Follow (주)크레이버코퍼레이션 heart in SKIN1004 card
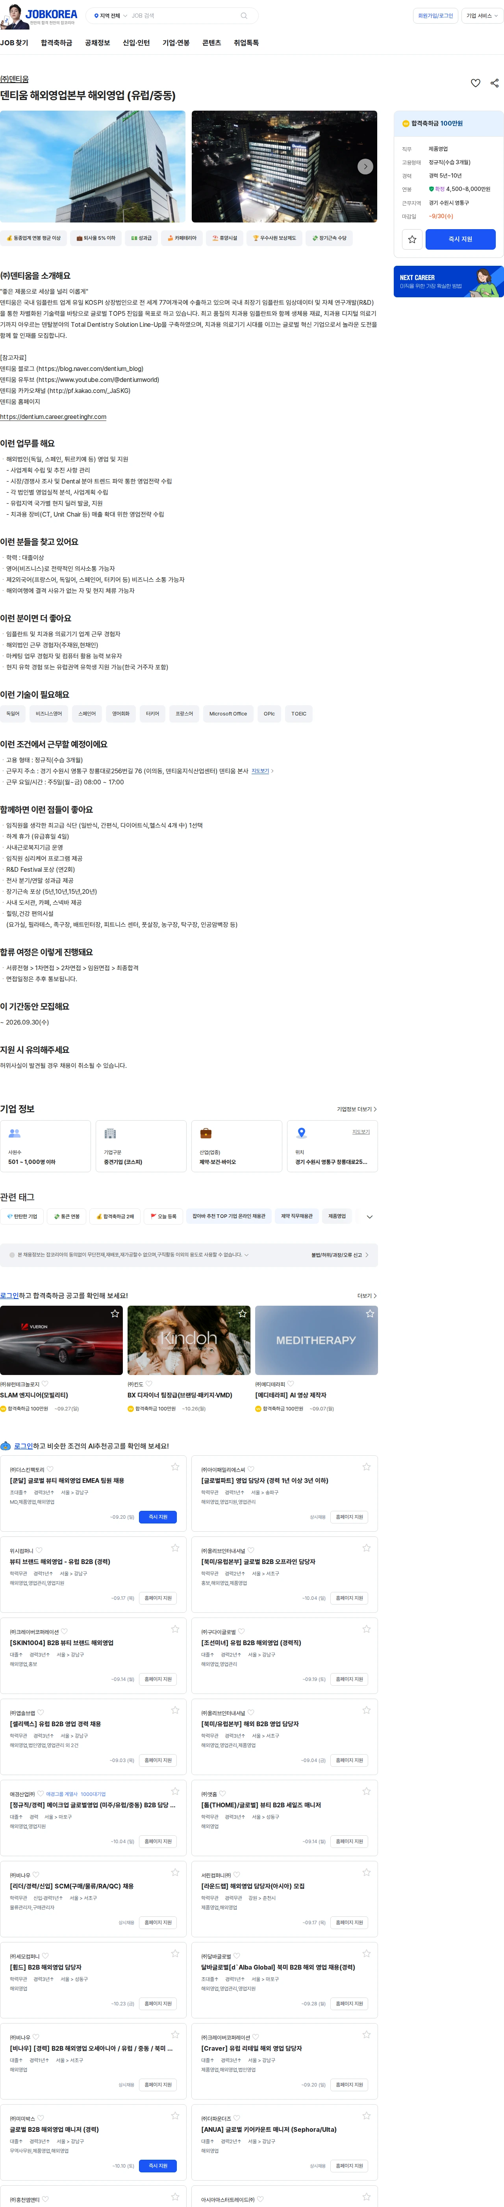The image size is (504, 2207). (x=64, y=1631)
